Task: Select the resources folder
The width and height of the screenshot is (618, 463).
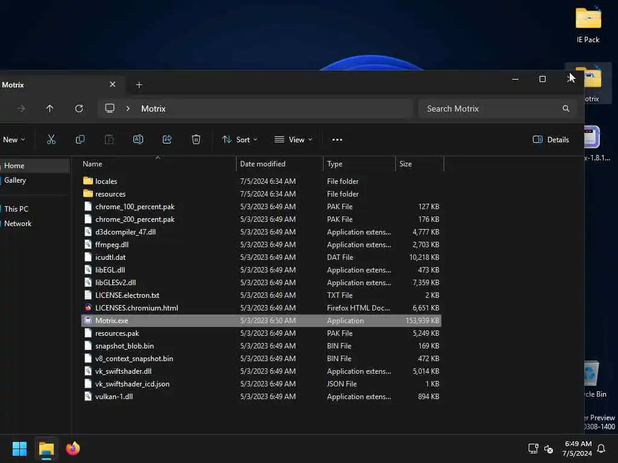Action: (x=261, y=194)
